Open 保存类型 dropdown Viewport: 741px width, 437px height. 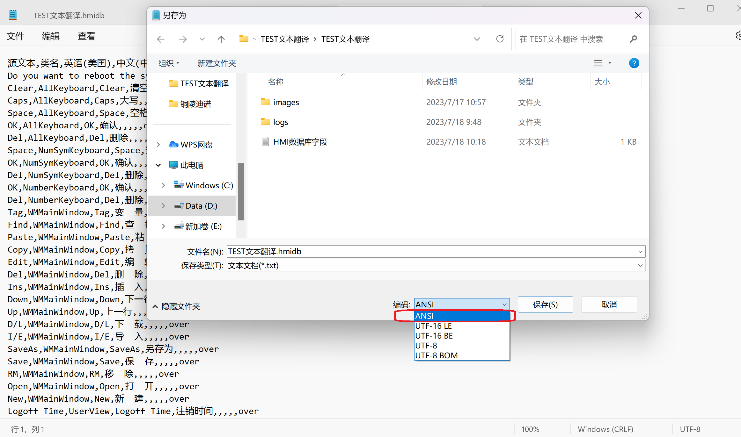click(x=436, y=265)
